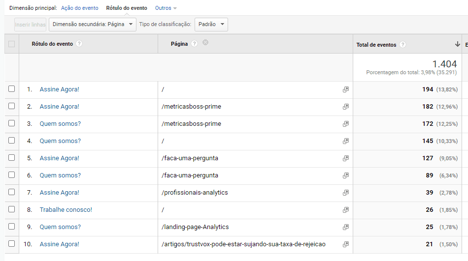Click the Inserir linhas button

pos(31,25)
